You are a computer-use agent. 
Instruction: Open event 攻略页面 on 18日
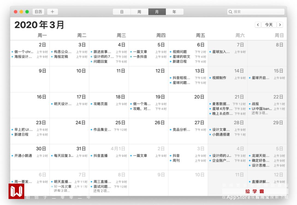109,104
